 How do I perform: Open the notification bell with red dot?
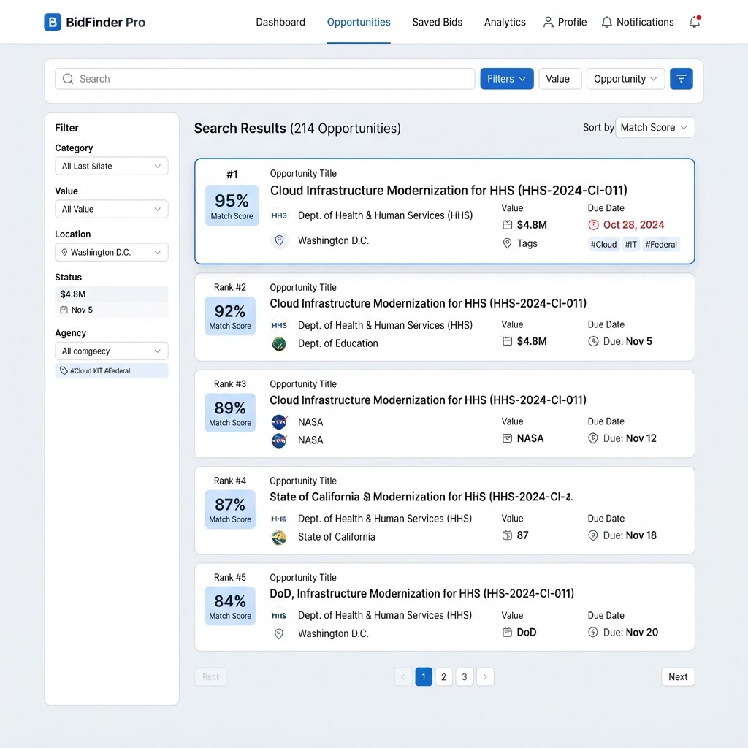(695, 22)
